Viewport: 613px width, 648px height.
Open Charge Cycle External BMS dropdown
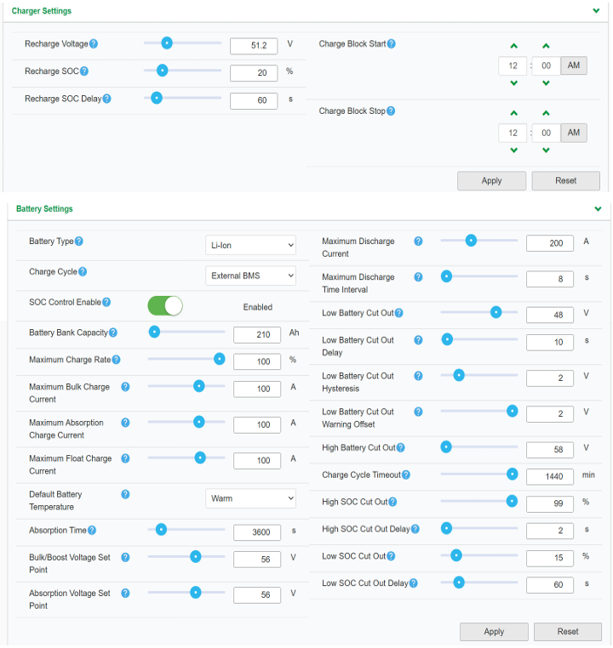pos(250,276)
